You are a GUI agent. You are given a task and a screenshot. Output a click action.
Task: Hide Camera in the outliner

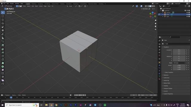(x=187, y=12)
